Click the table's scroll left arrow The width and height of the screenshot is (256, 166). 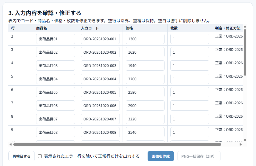(x=11, y=144)
